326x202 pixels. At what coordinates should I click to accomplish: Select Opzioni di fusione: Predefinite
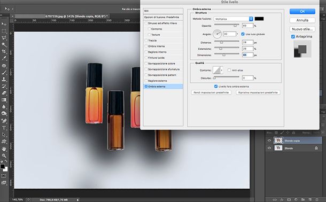coord(163,17)
